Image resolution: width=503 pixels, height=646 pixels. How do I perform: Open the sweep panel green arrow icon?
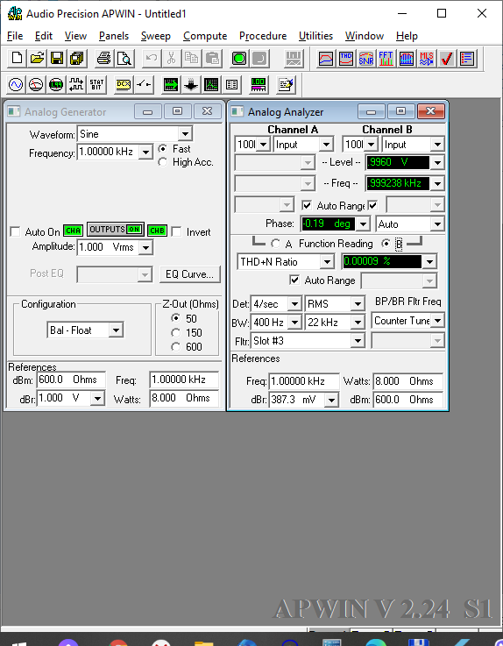[x=171, y=85]
